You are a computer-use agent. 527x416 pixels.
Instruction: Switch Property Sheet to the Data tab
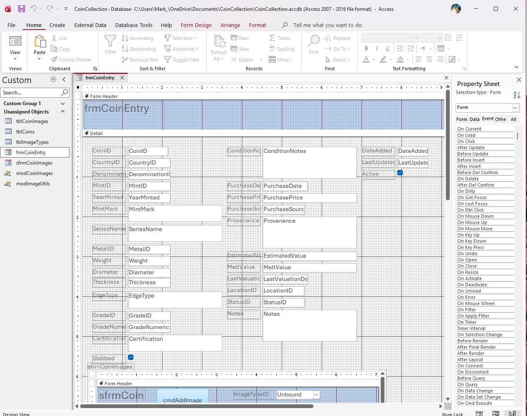click(x=475, y=119)
